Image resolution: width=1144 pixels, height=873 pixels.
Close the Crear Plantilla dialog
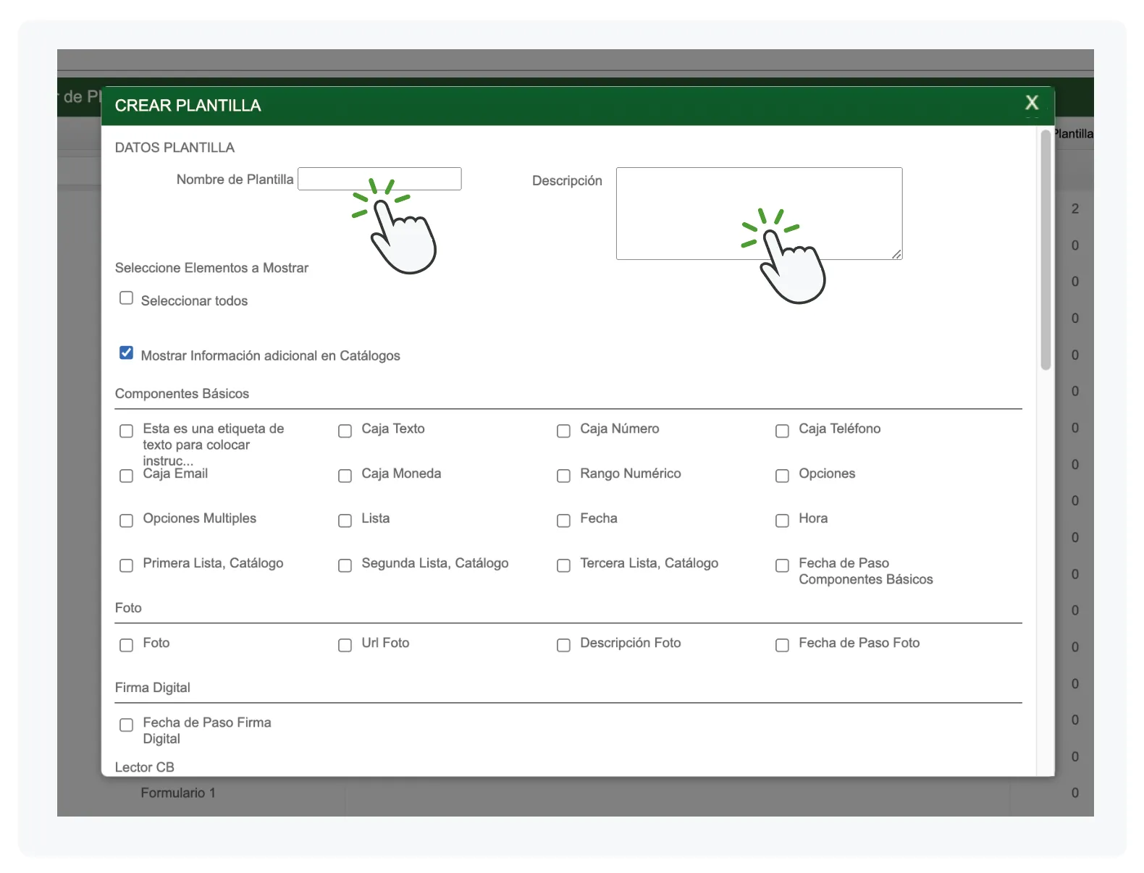pyautogui.click(x=1032, y=103)
